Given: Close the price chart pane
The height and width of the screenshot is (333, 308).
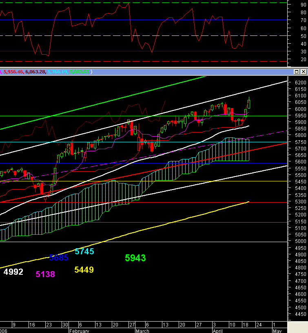Looking at the screenshot, I should tap(304, 72).
